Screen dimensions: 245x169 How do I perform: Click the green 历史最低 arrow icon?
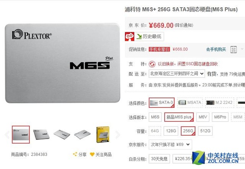click(139, 36)
